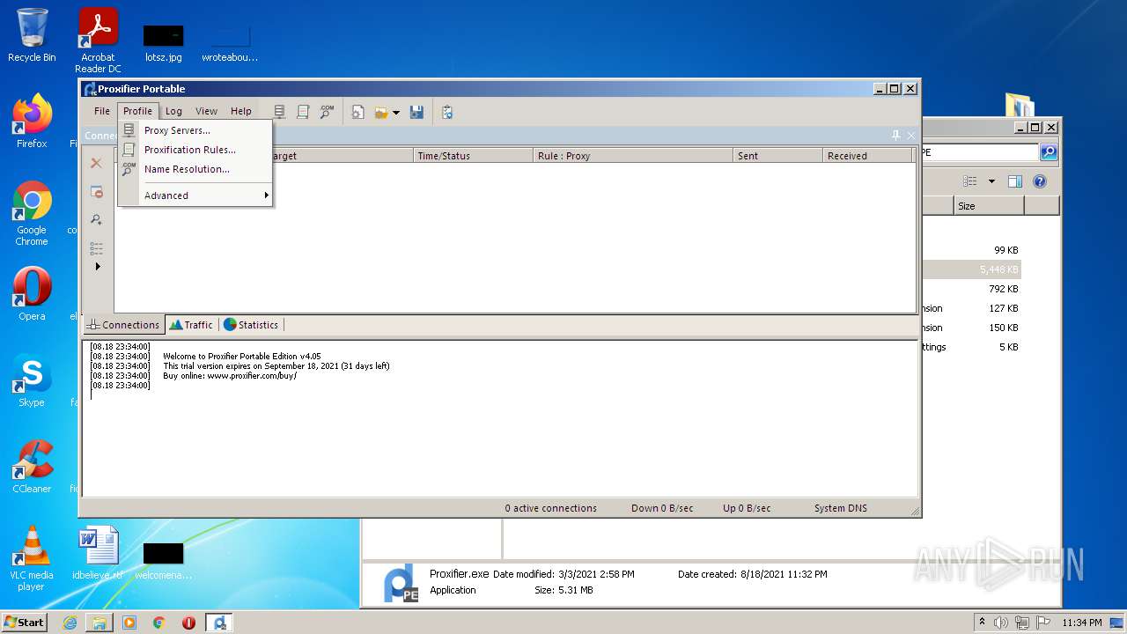Select Proxy Servers... menu entry
This screenshot has height=634, width=1127.
195,130
